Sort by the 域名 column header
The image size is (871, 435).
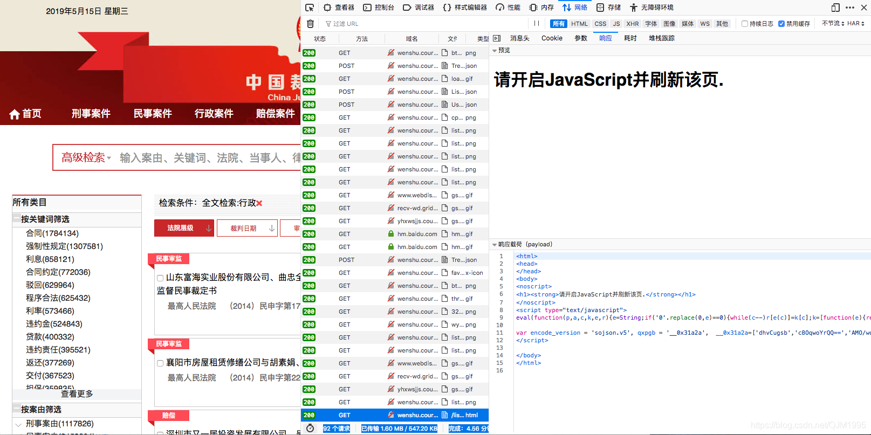coord(412,39)
